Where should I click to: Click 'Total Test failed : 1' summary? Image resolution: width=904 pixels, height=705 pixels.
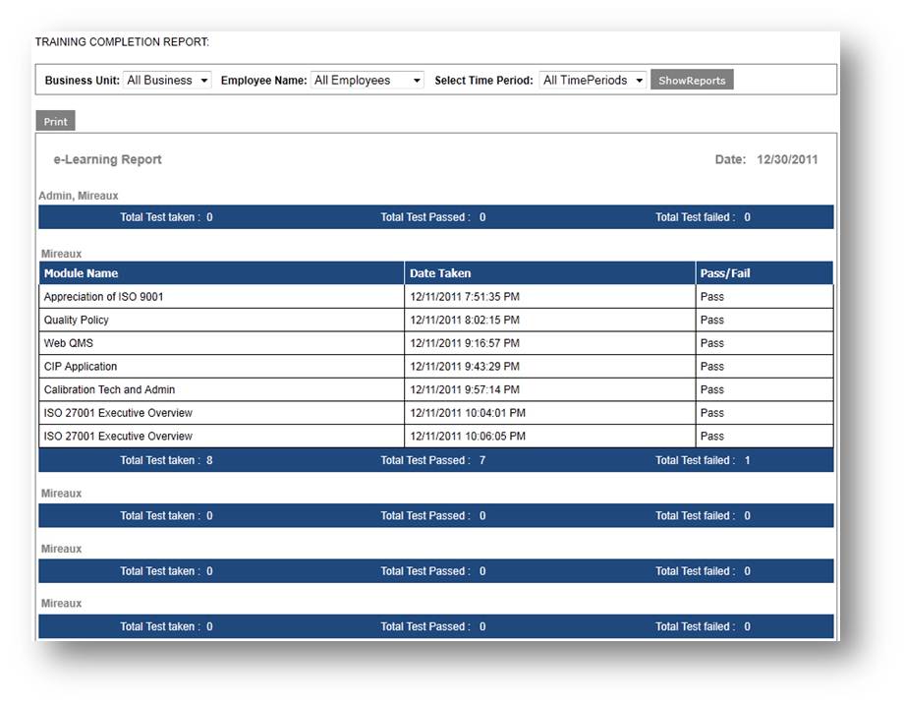(703, 460)
